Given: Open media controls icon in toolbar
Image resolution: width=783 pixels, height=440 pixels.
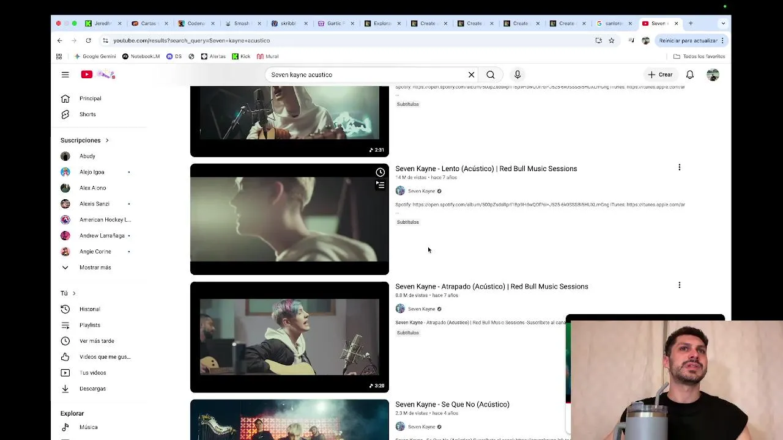Looking at the screenshot, I should pos(631,40).
